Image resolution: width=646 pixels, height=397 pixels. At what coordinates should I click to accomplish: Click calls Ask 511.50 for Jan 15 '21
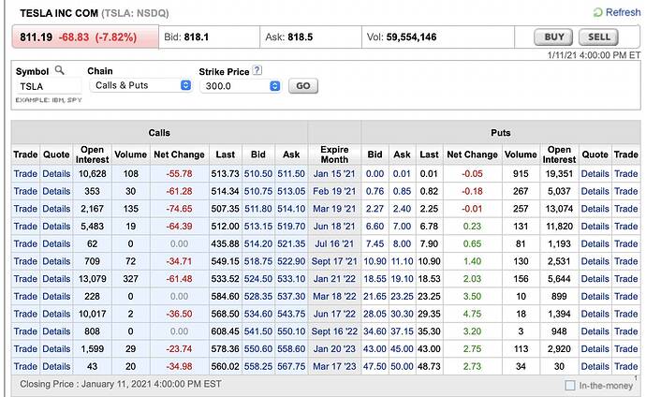tap(291, 174)
